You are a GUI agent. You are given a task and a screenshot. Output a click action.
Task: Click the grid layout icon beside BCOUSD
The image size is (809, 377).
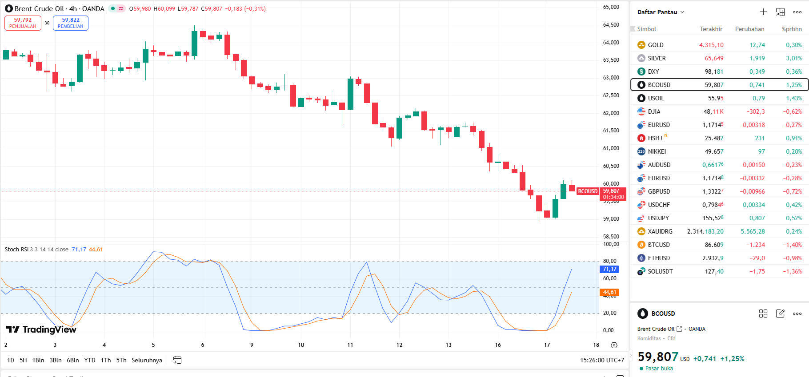(763, 314)
